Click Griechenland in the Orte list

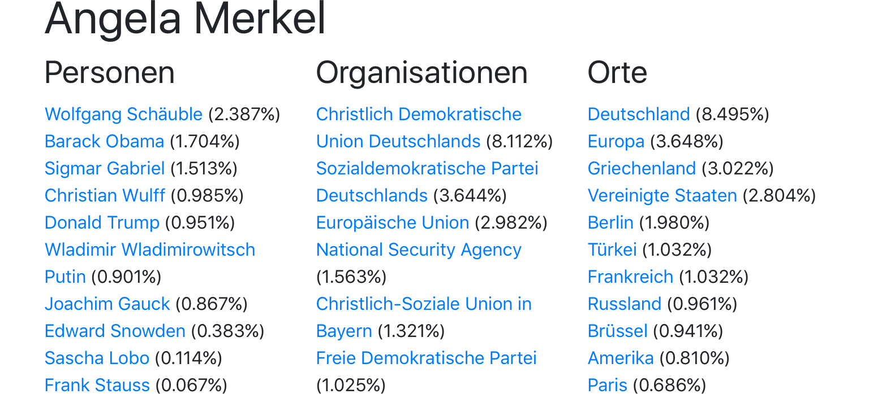click(x=642, y=169)
